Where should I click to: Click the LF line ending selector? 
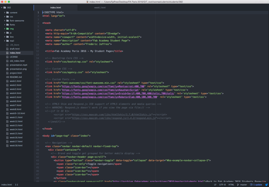215,185
